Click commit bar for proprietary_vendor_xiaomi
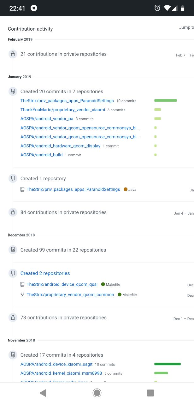The image size is (194, 404). (158, 110)
